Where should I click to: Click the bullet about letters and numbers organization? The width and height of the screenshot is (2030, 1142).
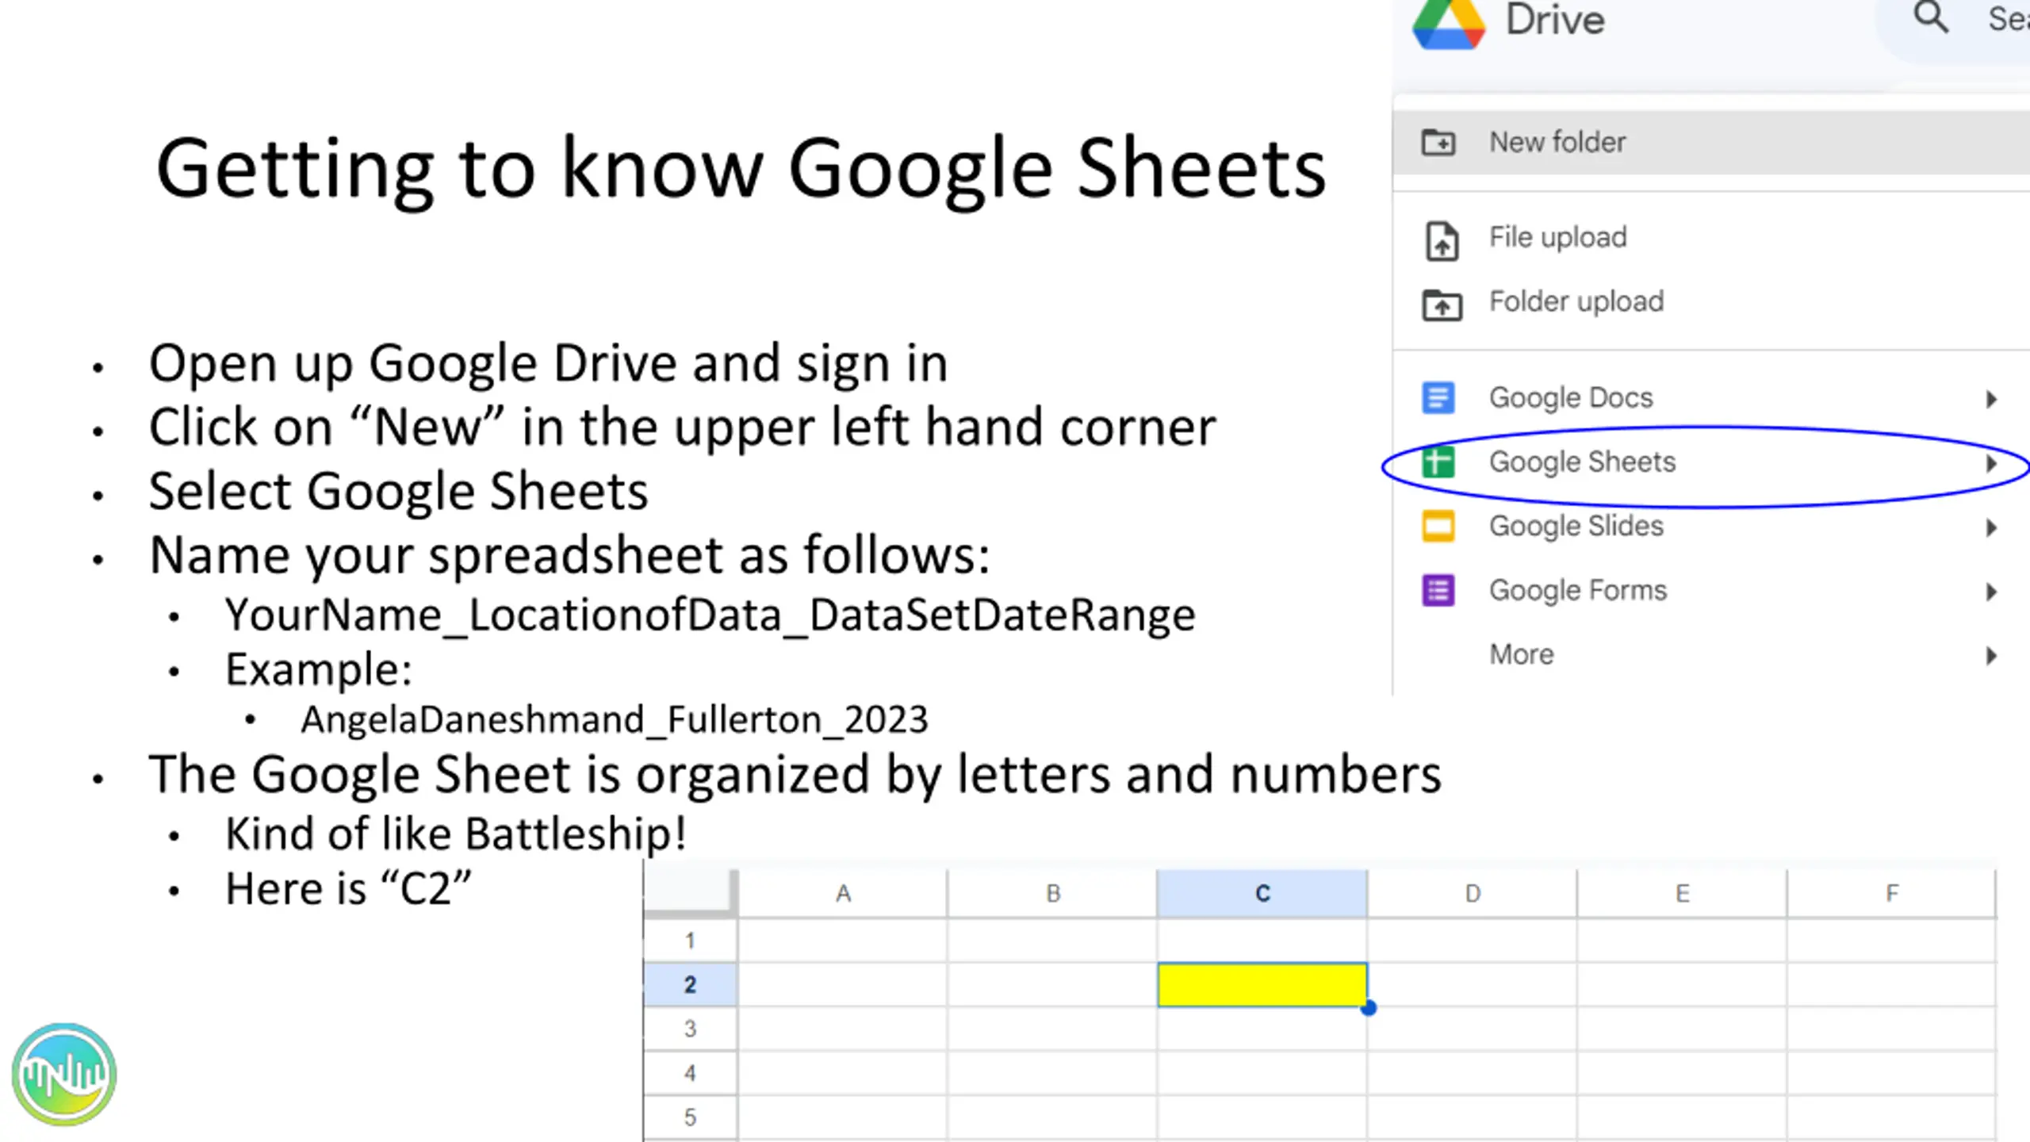point(795,775)
